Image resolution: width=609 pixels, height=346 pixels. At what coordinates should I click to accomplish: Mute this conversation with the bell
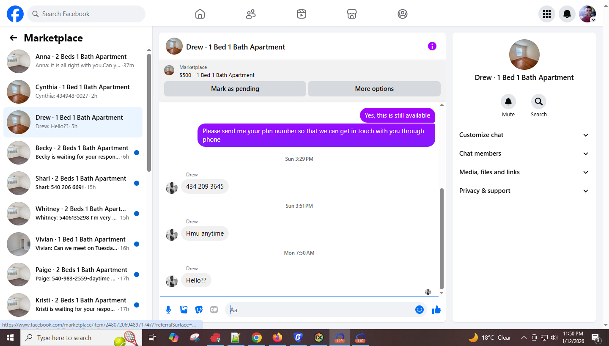point(508,102)
